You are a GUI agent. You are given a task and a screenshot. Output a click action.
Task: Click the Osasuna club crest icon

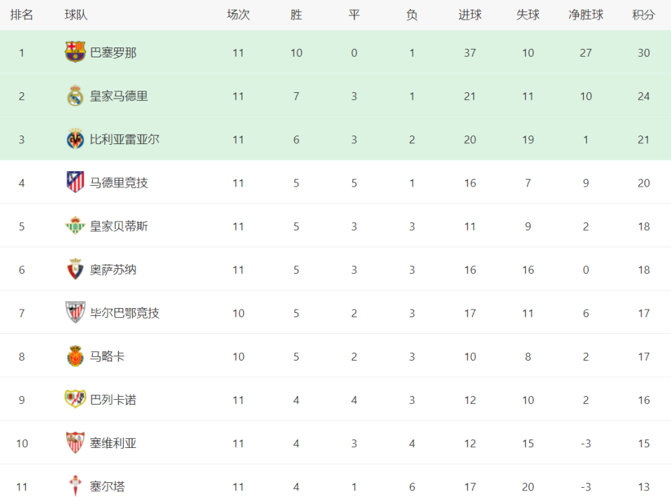click(75, 269)
